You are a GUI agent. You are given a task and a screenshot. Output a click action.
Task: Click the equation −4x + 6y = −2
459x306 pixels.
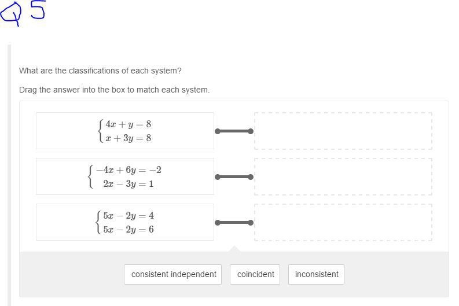[128, 170]
